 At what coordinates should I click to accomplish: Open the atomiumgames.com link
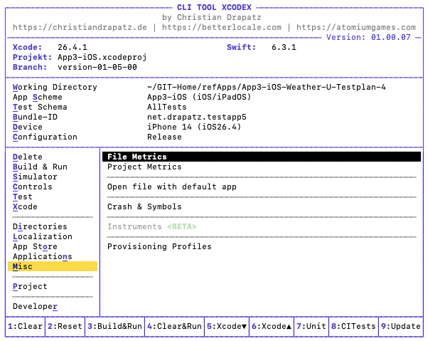tap(356, 27)
